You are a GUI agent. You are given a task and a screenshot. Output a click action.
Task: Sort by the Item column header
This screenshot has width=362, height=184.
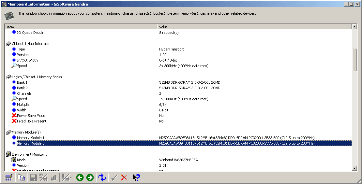81,27
